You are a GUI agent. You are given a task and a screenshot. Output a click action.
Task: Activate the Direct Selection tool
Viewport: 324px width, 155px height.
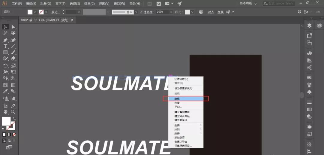pyautogui.click(x=13, y=27)
